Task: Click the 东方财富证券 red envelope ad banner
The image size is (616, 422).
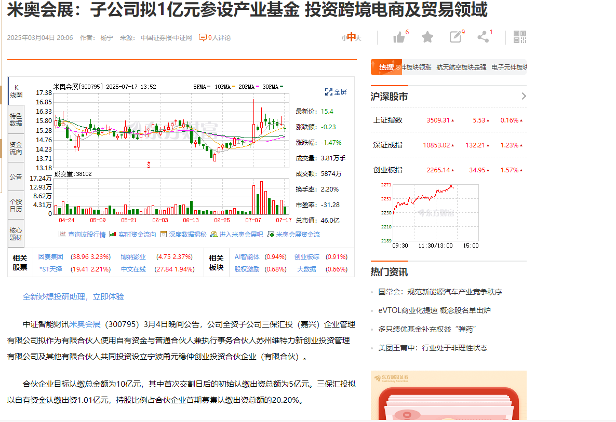Action: pos(448,396)
